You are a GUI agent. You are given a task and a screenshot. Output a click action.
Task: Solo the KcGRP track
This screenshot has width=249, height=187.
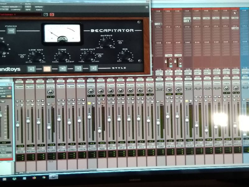49,104
